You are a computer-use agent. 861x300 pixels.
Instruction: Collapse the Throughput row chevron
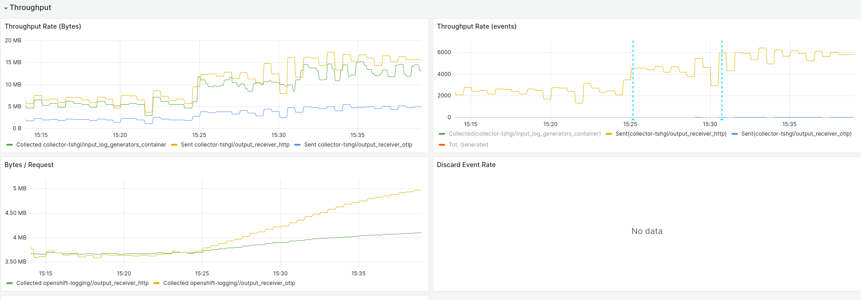coord(6,8)
